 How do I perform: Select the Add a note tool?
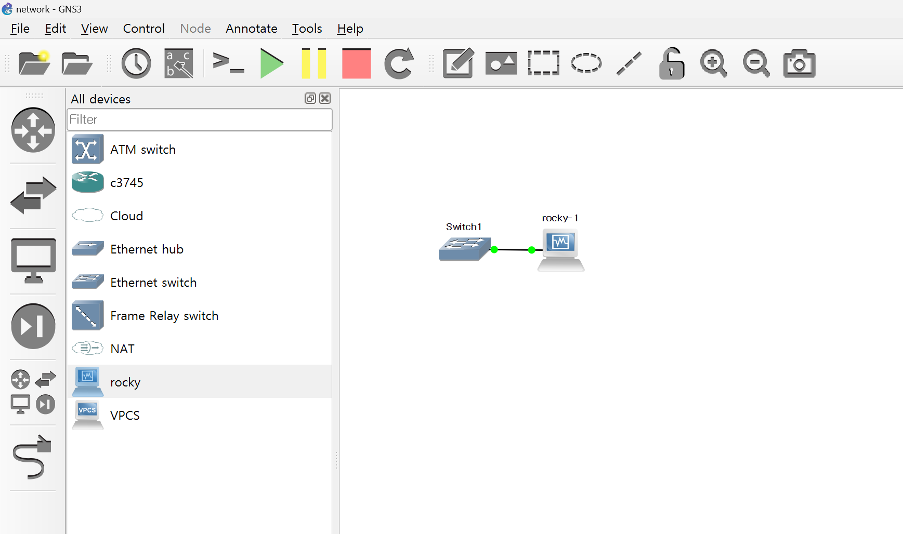(x=458, y=63)
